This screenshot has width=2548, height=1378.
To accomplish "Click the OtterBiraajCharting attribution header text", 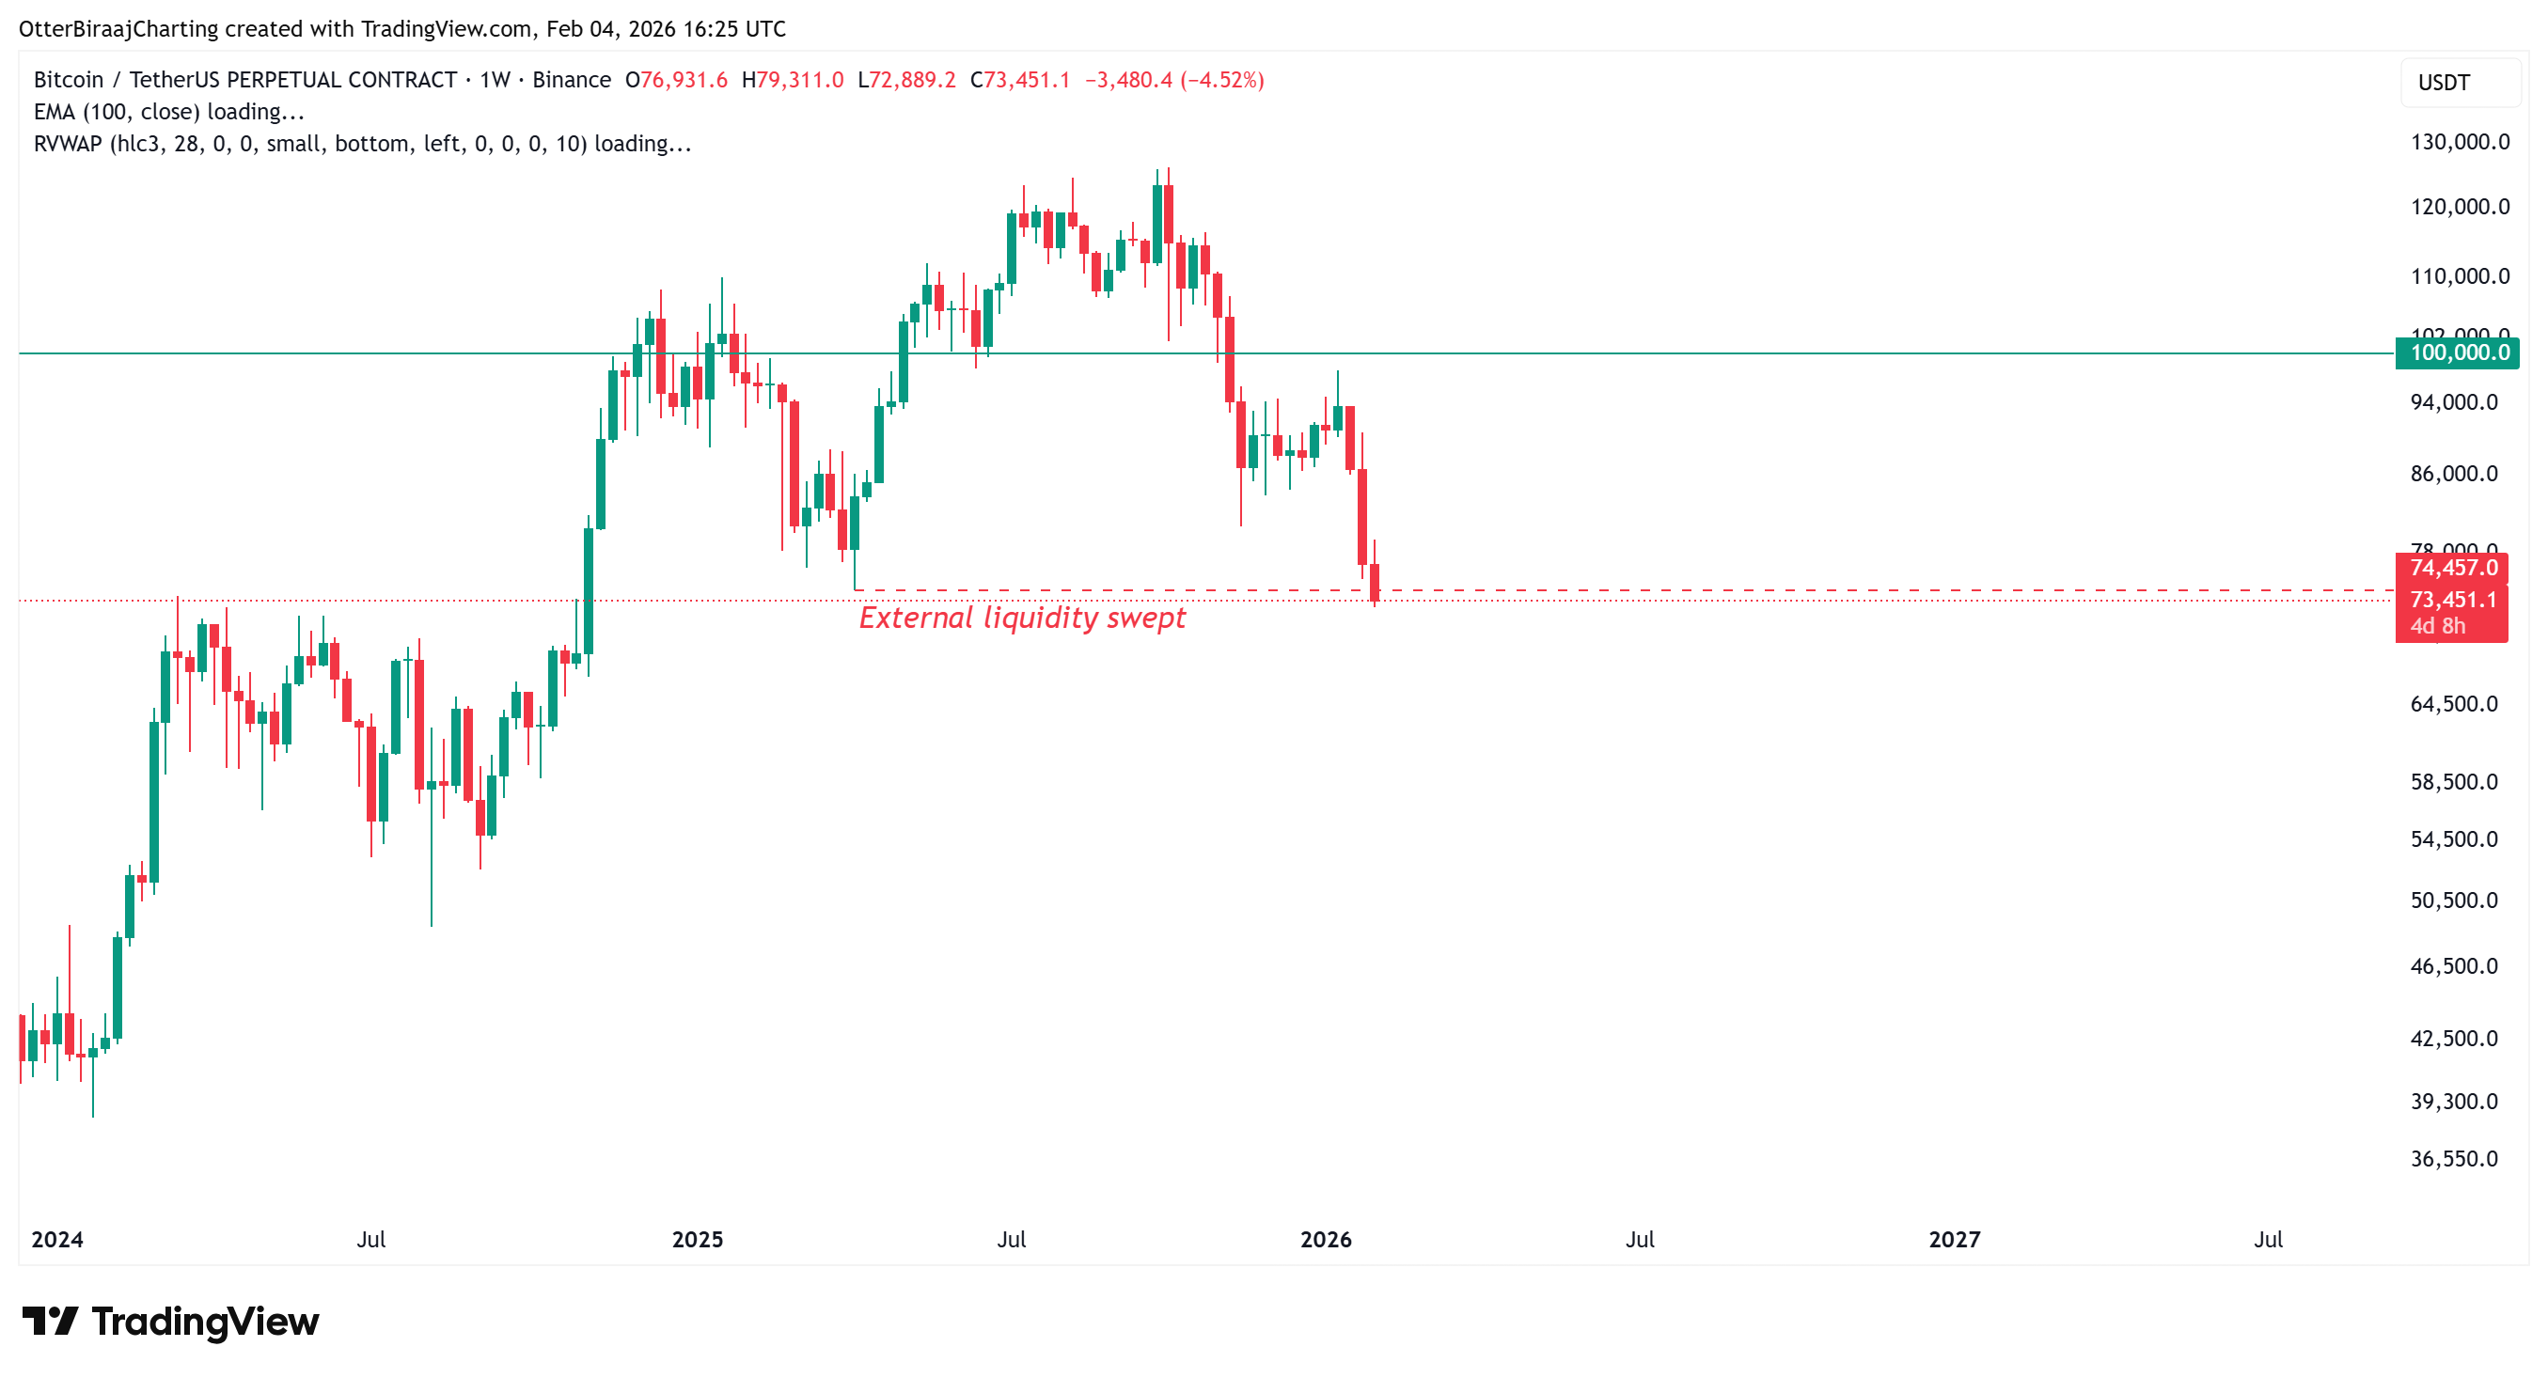I will click(118, 28).
